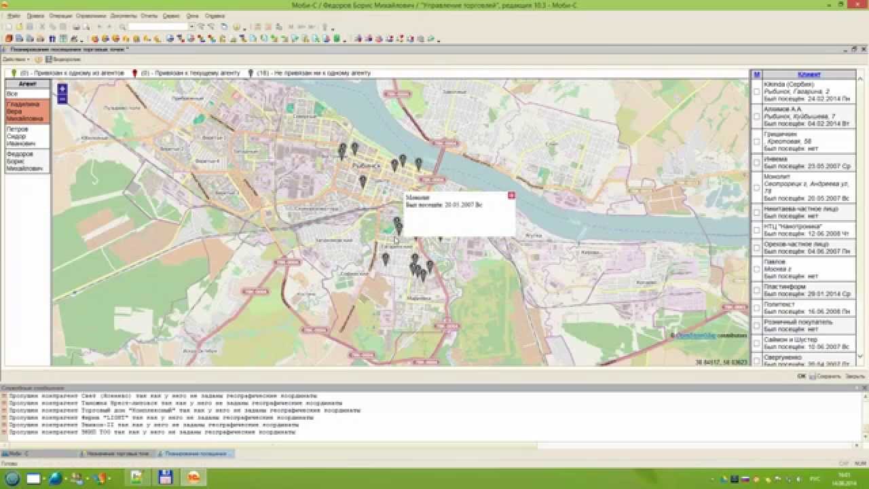
Task: Click the round icon next to Действия
Action: [39, 60]
